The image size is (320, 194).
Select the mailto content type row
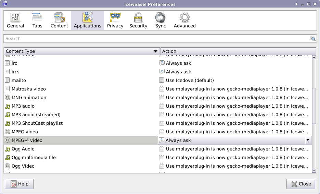pyautogui.click(x=158, y=80)
